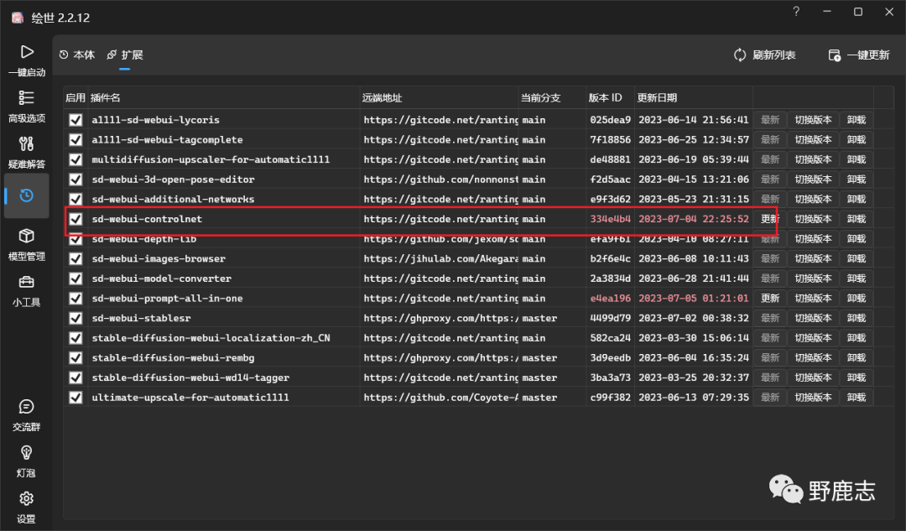Open 高级选项 advanced options in sidebar
This screenshot has height=531, width=906.
[27, 107]
